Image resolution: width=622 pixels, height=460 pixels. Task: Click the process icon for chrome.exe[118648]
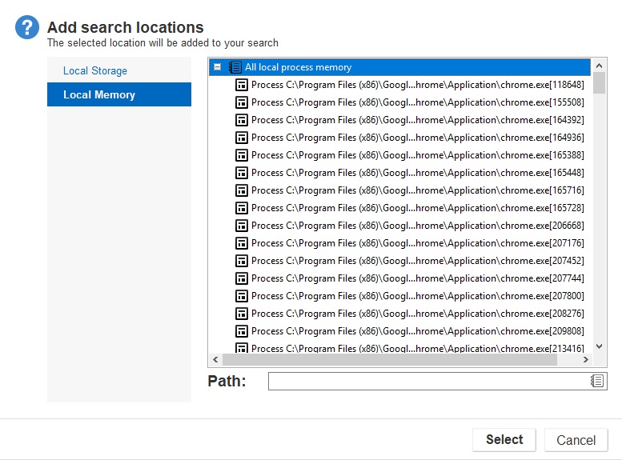pos(242,85)
